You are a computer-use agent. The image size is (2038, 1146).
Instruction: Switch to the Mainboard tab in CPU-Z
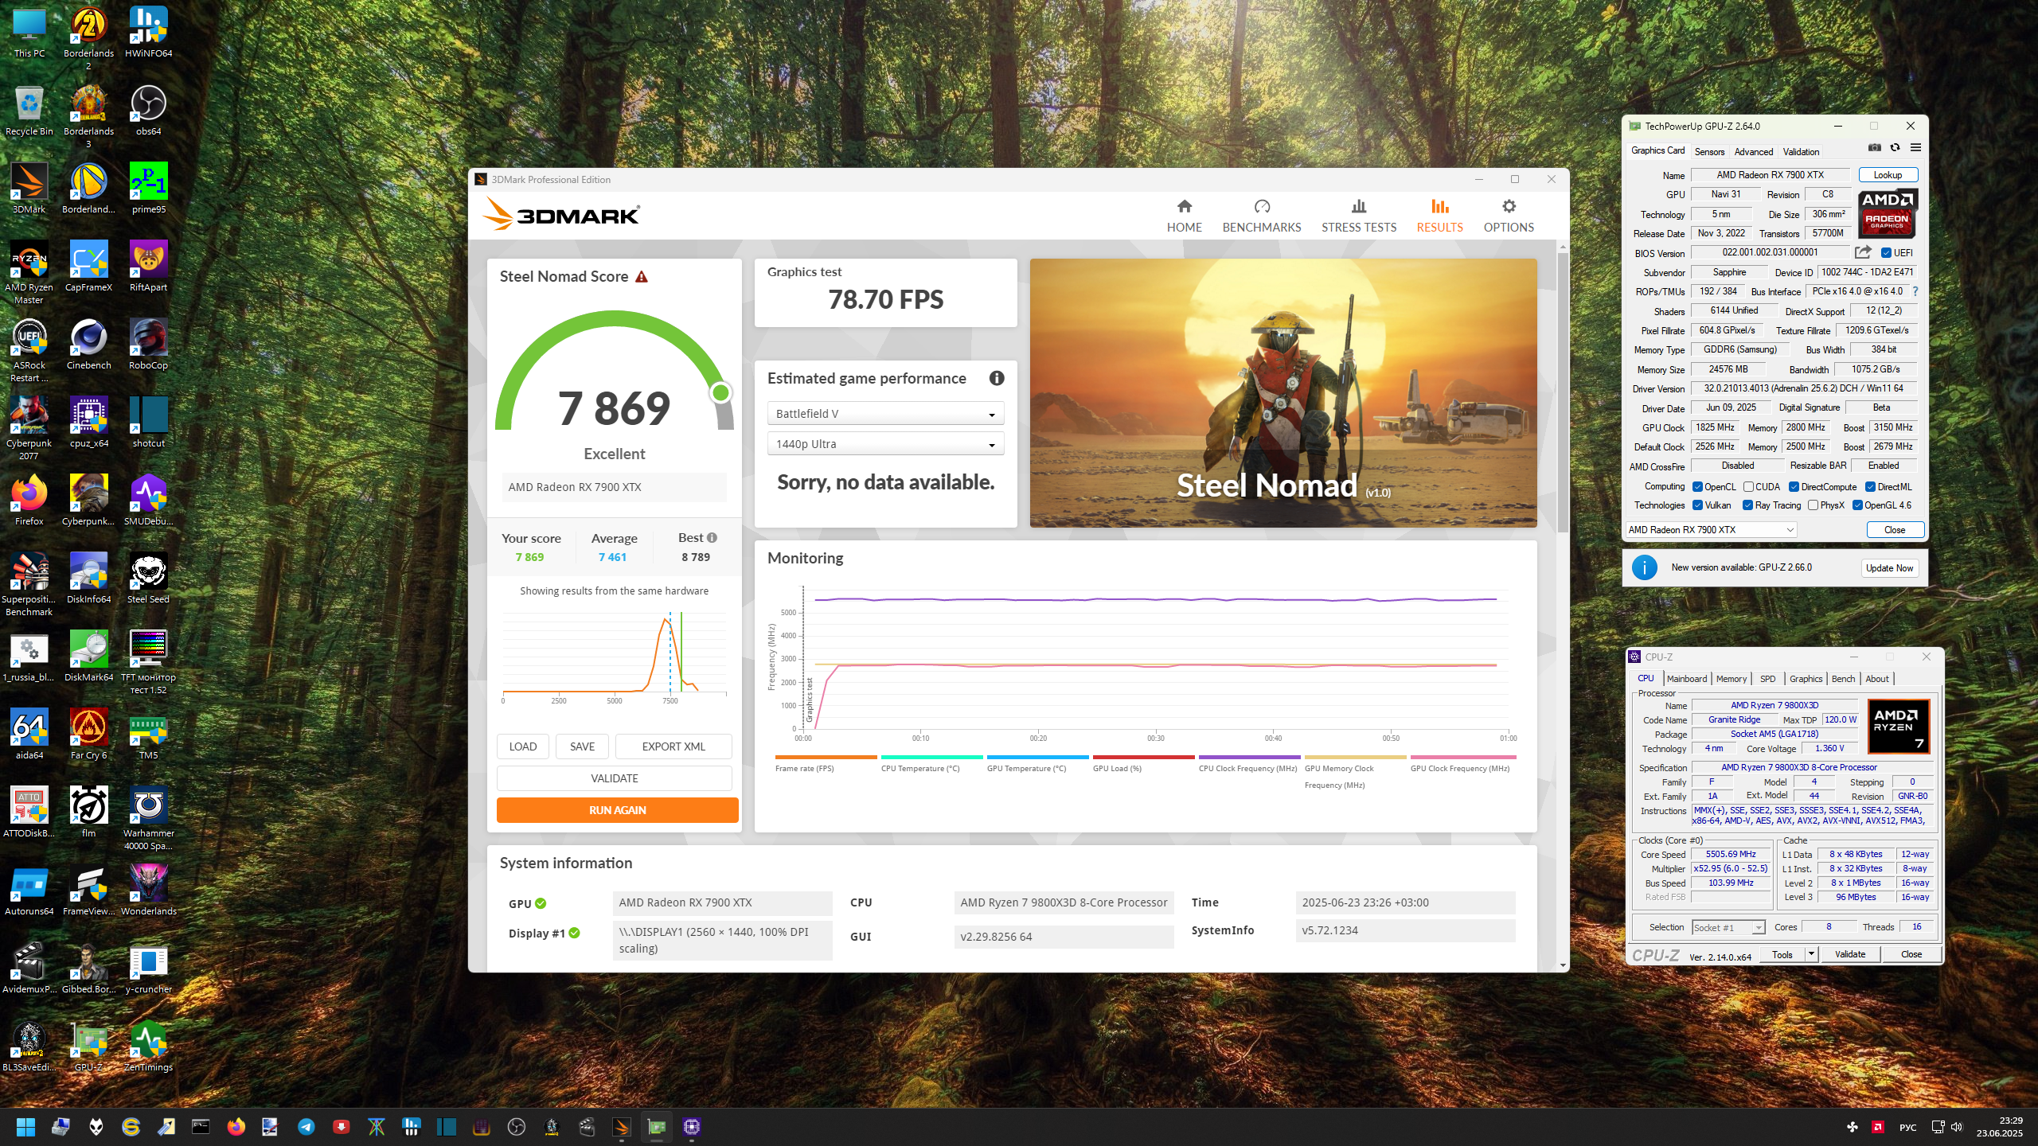1686,679
